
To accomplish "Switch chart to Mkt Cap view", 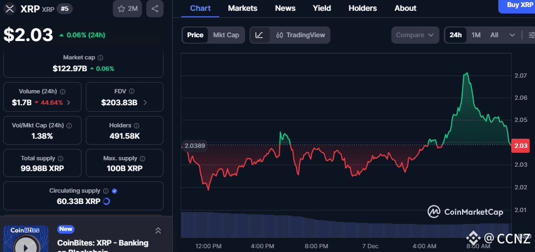I will click(226, 35).
